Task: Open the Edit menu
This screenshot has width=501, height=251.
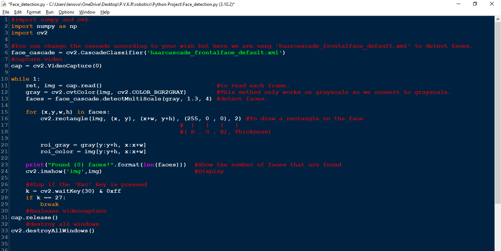Action: click(18, 12)
